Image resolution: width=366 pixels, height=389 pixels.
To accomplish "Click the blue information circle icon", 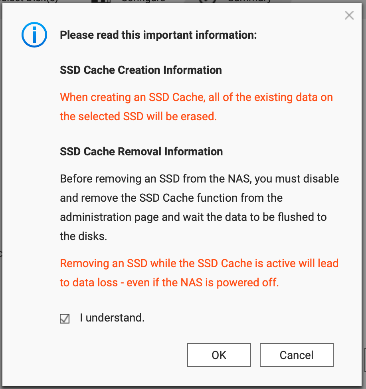I will 34,35.
